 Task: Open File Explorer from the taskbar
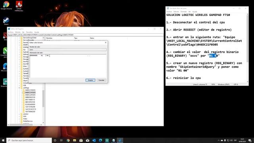[75, 140]
